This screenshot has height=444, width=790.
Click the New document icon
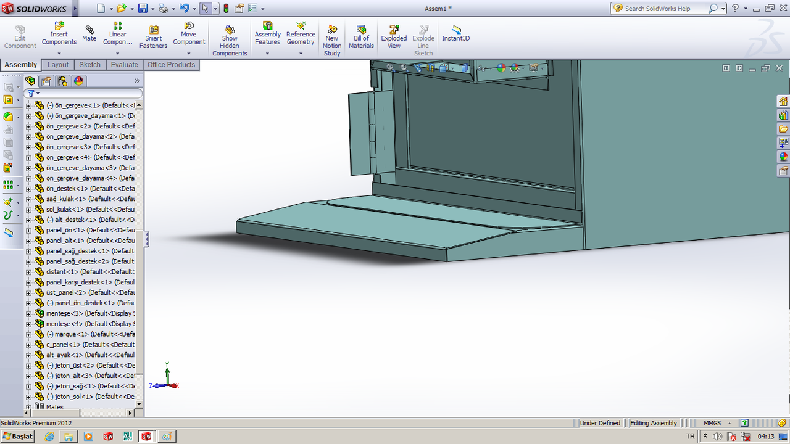click(101, 9)
